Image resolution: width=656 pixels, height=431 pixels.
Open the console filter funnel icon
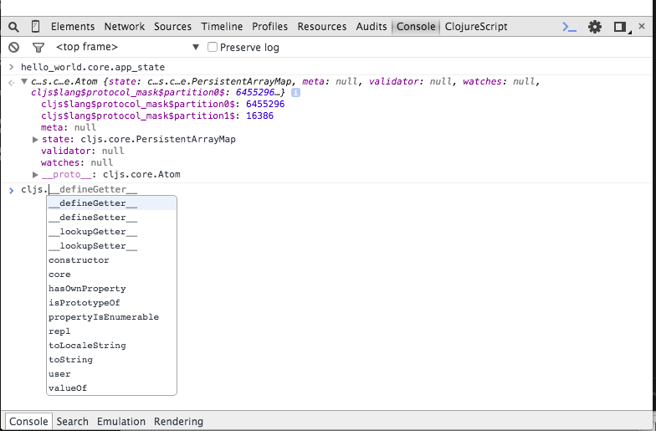click(38, 48)
